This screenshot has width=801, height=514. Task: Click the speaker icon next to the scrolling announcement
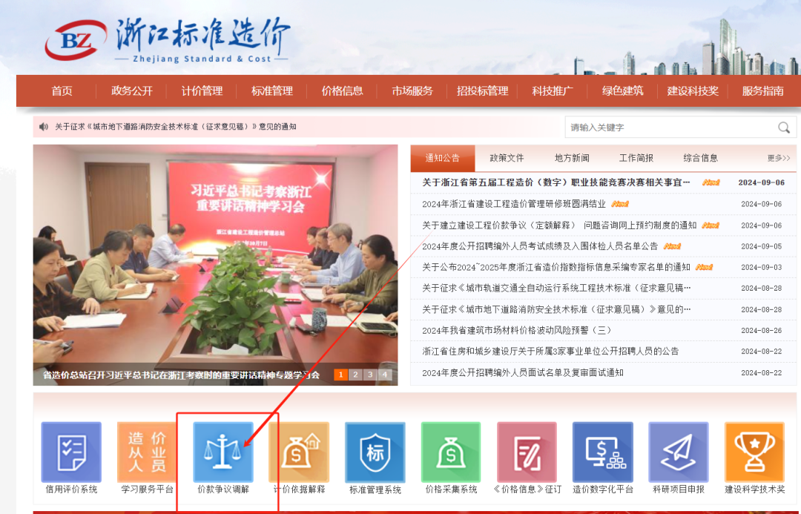coord(42,125)
